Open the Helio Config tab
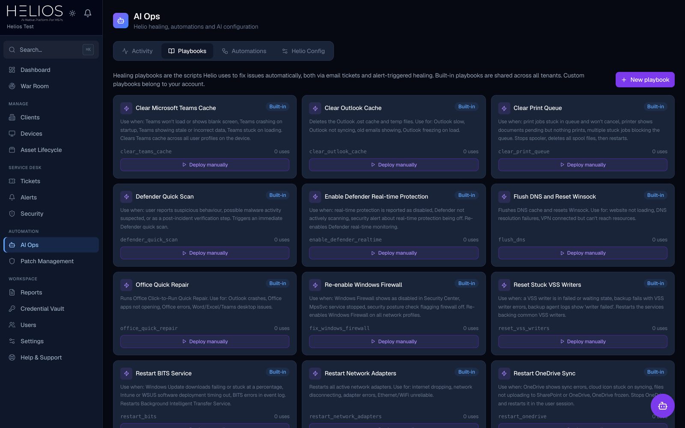This screenshot has width=685, height=428. click(303, 51)
